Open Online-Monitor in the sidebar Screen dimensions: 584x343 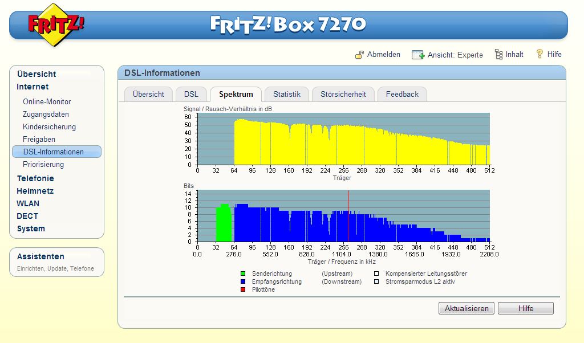point(47,102)
